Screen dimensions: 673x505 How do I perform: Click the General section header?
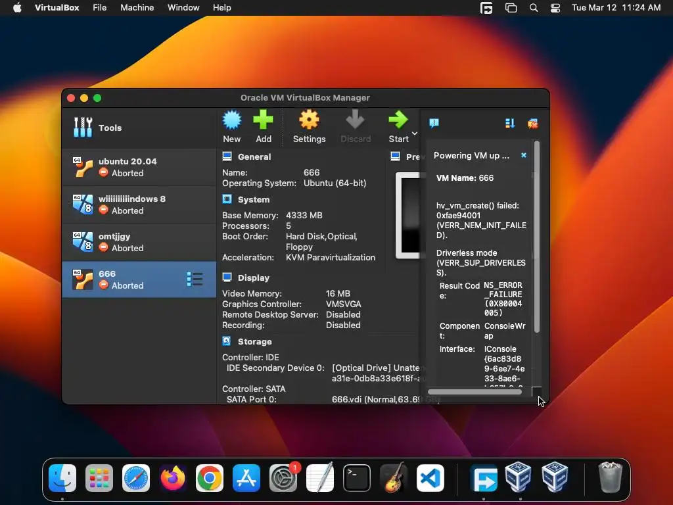(254, 156)
